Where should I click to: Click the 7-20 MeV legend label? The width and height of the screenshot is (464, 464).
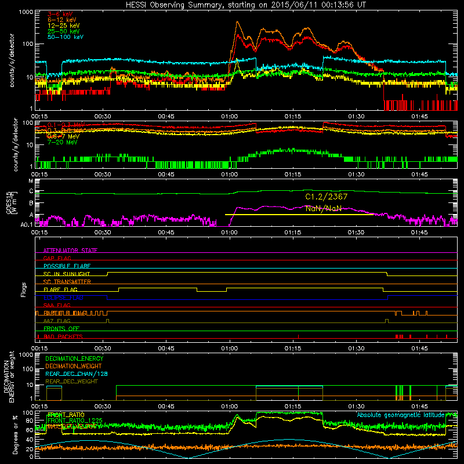[62, 142]
